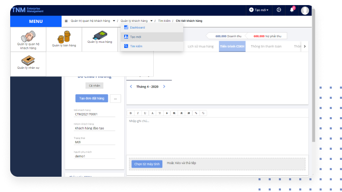Viewport: 342px width, 192px height.
Task: Open Quản lý bán hàng module
Action: [64, 40]
